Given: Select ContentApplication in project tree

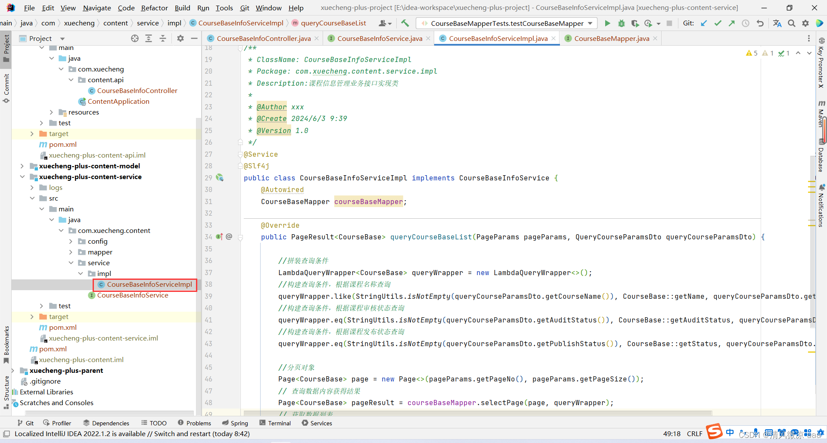Looking at the screenshot, I should (118, 101).
